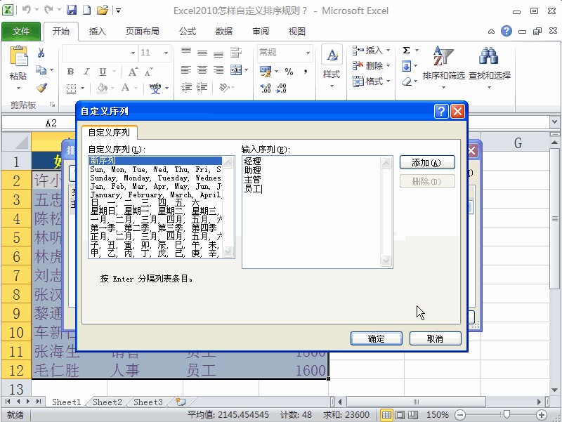
Task: Open the Paste options arrow
Action: pyautogui.click(x=18, y=88)
